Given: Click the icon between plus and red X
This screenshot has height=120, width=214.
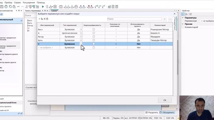Looking at the screenshot, I should pos(42,19).
